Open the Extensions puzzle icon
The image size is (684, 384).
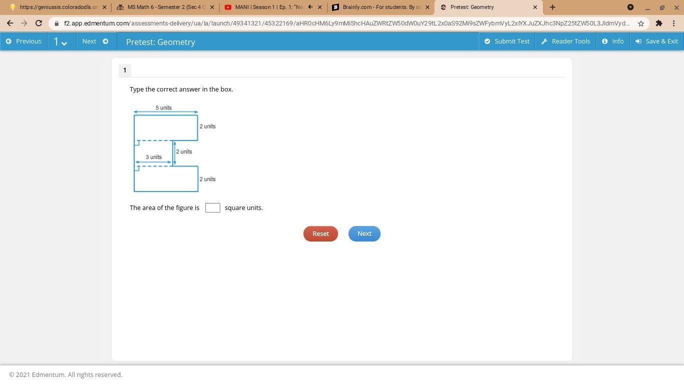[x=659, y=23]
